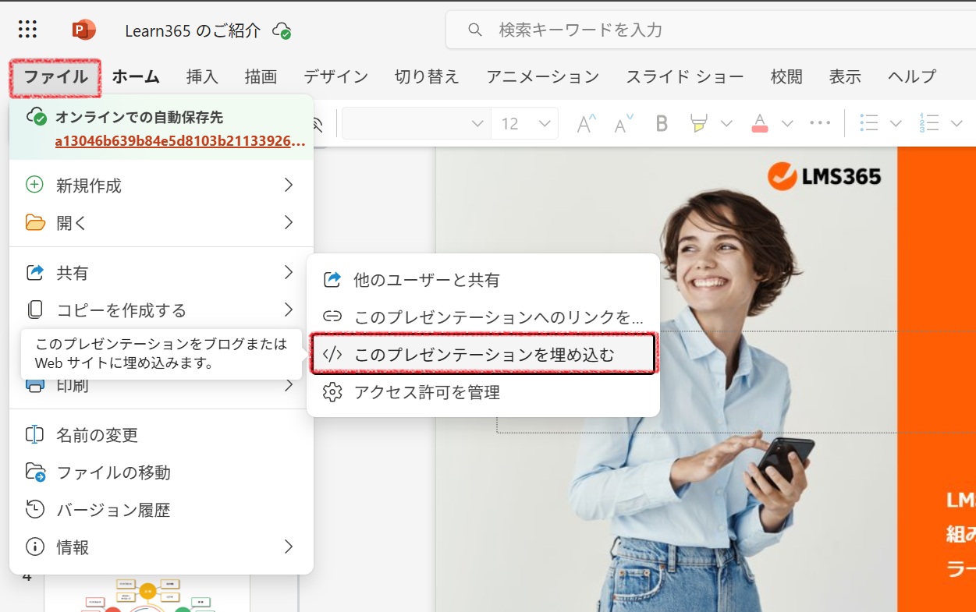Click the 検索キーワードを入力 search field
The height and width of the screenshot is (612, 976).
tap(710, 30)
